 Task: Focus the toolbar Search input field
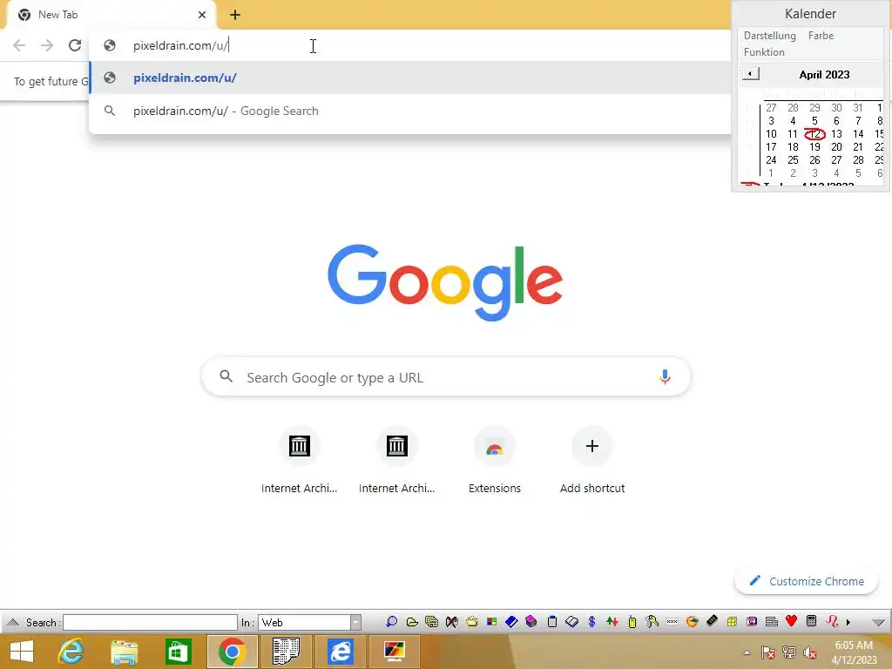(x=150, y=622)
